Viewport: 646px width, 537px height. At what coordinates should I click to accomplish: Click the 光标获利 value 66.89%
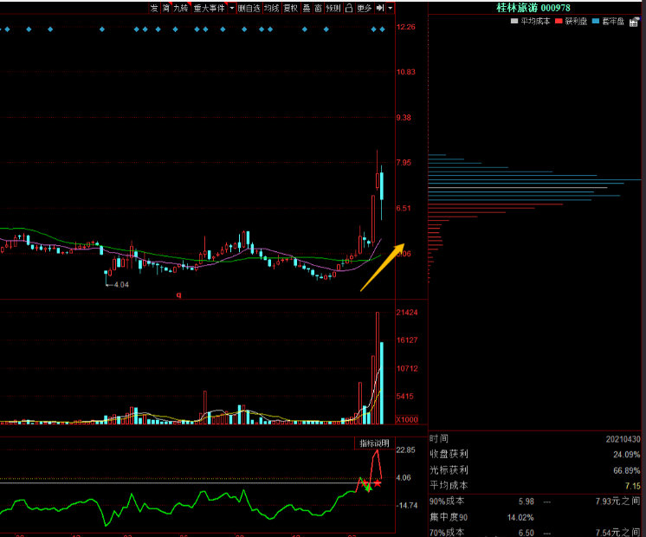click(627, 470)
